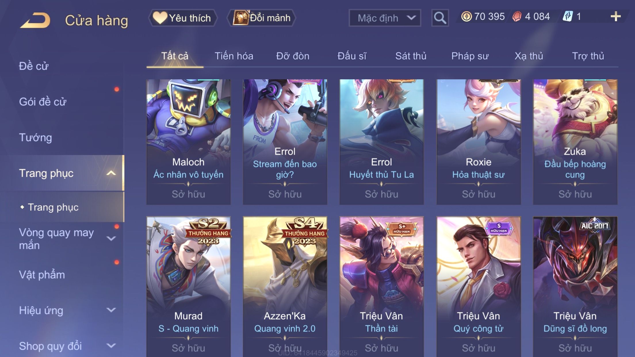Viewport: 635px width, 357px height.
Task: Expand the Shop quy đổi section
Action: [x=111, y=346]
